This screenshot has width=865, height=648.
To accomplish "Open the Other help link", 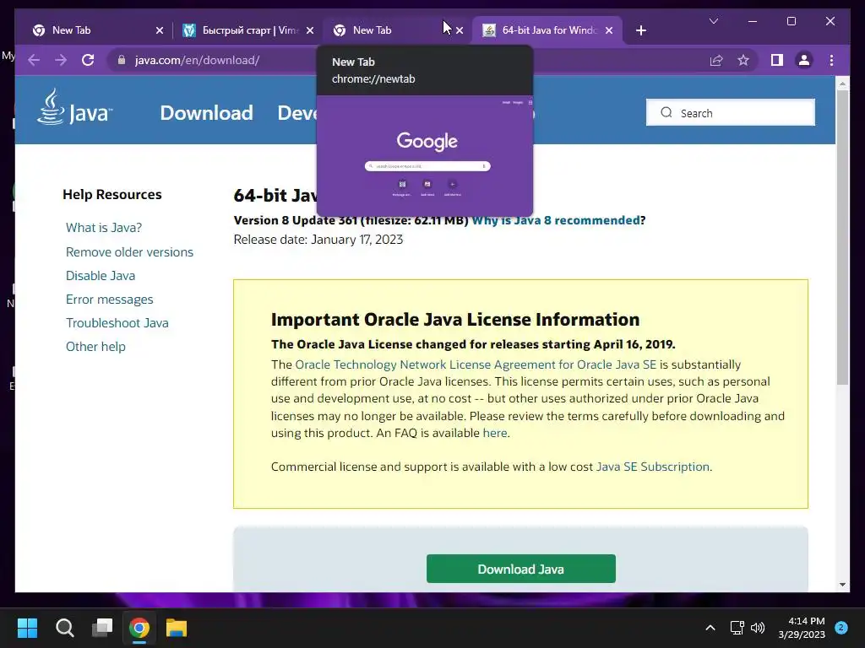I will (95, 347).
